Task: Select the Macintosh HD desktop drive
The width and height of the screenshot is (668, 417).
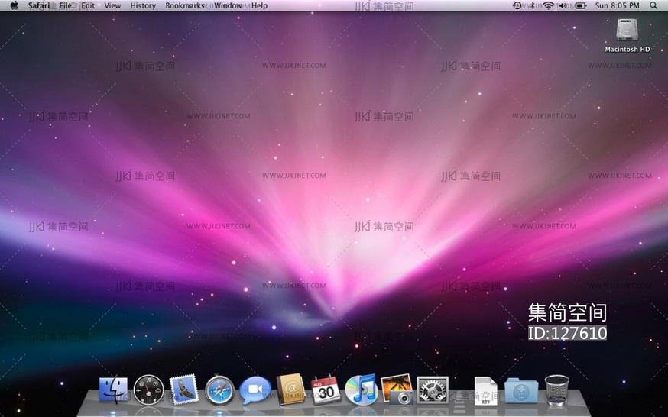Action: point(627,36)
